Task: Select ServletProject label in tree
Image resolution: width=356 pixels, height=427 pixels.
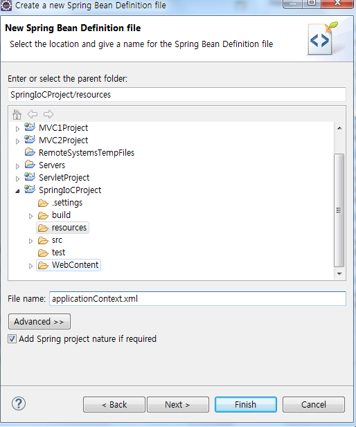Action: [64, 178]
